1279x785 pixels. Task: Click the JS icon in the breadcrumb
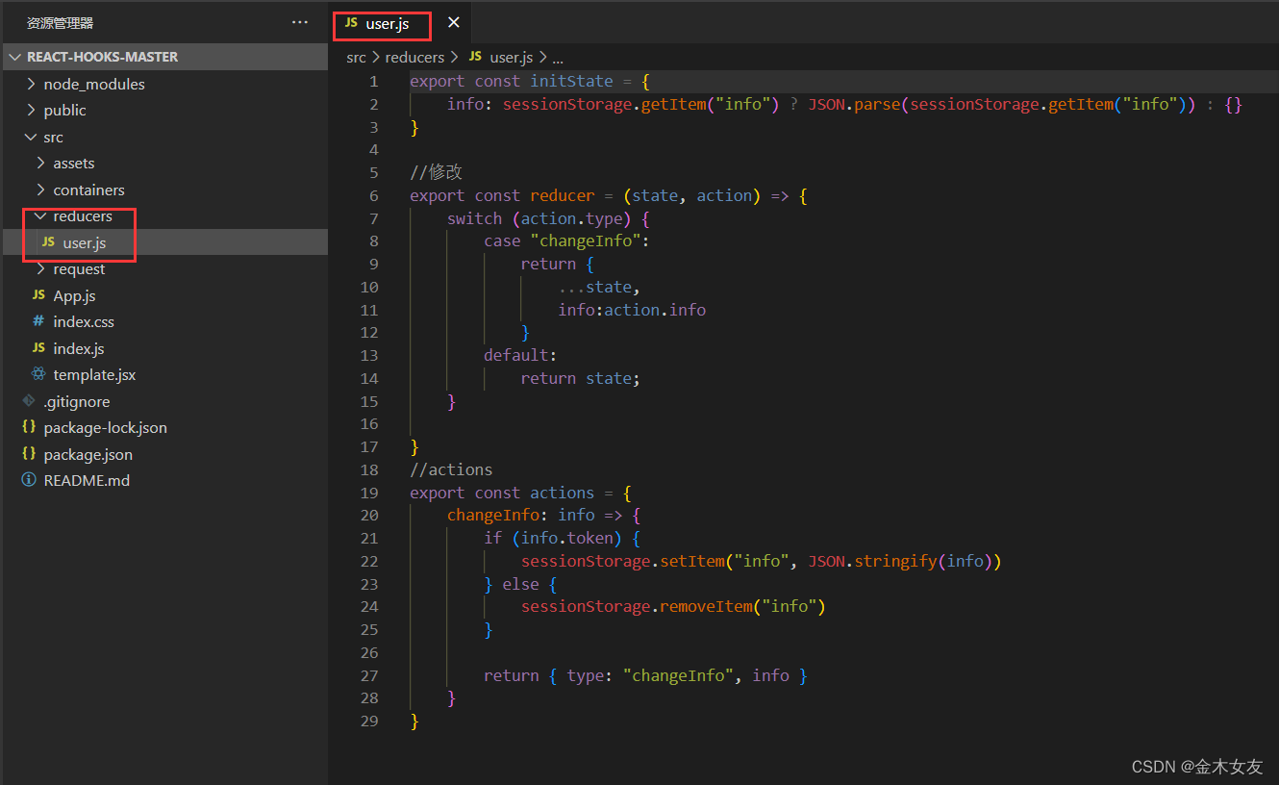475,57
